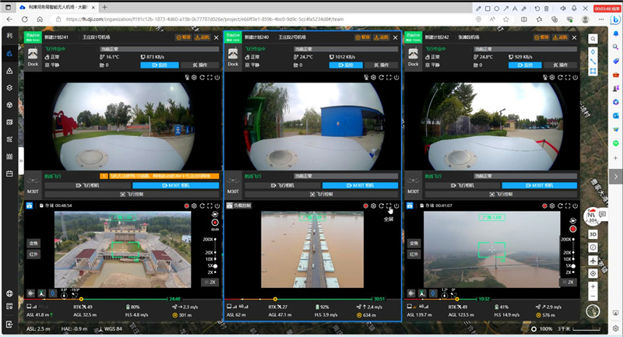Toggle 3D map view

pos(593,234)
